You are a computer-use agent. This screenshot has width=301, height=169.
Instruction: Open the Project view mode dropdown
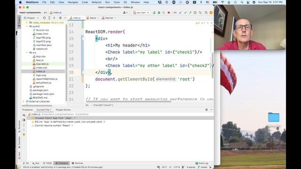click(31, 18)
